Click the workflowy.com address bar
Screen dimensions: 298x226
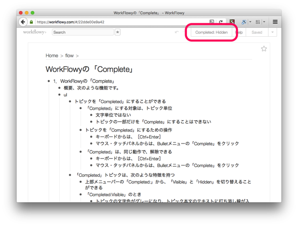pos(121,22)
